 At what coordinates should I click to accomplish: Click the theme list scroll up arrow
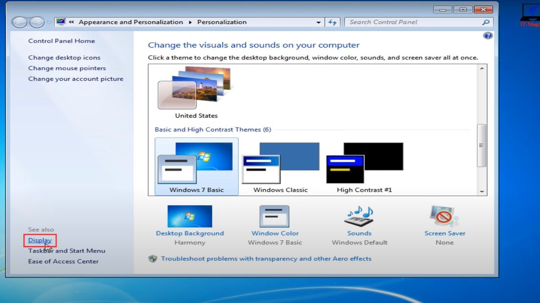(x=482, y=69)
